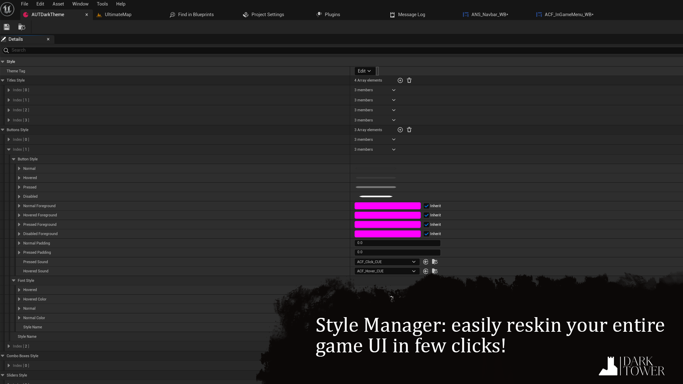Expand the Sliders Style section
This screenshot has height=384, width=683.
[3, 375]
